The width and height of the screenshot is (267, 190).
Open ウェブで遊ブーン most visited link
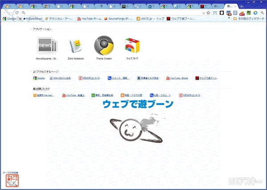pos(206,78)
